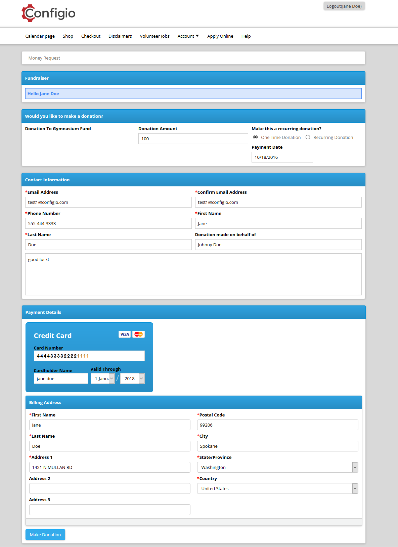Open Apply Online page
This screenshot has height=547, width=398.
click(x=220, y=36)
